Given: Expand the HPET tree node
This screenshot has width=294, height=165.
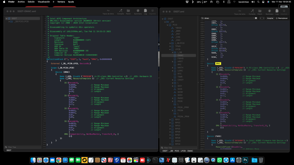Looking at the screenshot, I should click(x=173, y=62).
